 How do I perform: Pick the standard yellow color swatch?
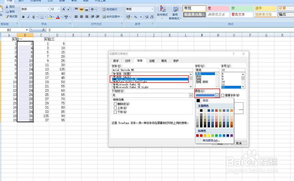[x=209, y=136]
